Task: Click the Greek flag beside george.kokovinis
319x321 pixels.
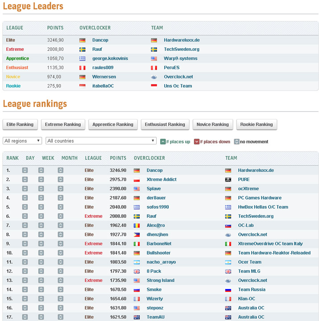Action: (x=83, y=59)
